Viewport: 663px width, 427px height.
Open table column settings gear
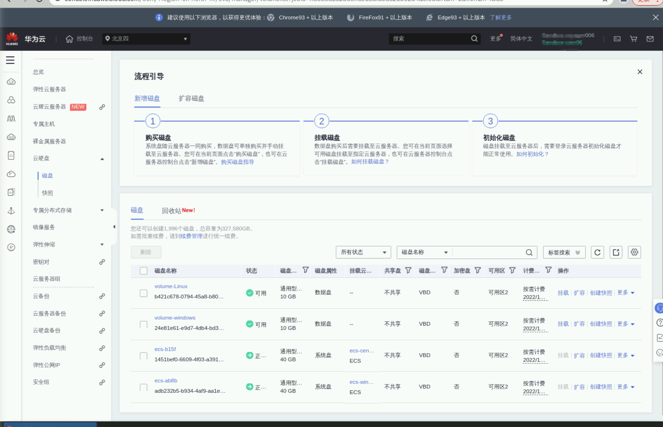[634, 253]
